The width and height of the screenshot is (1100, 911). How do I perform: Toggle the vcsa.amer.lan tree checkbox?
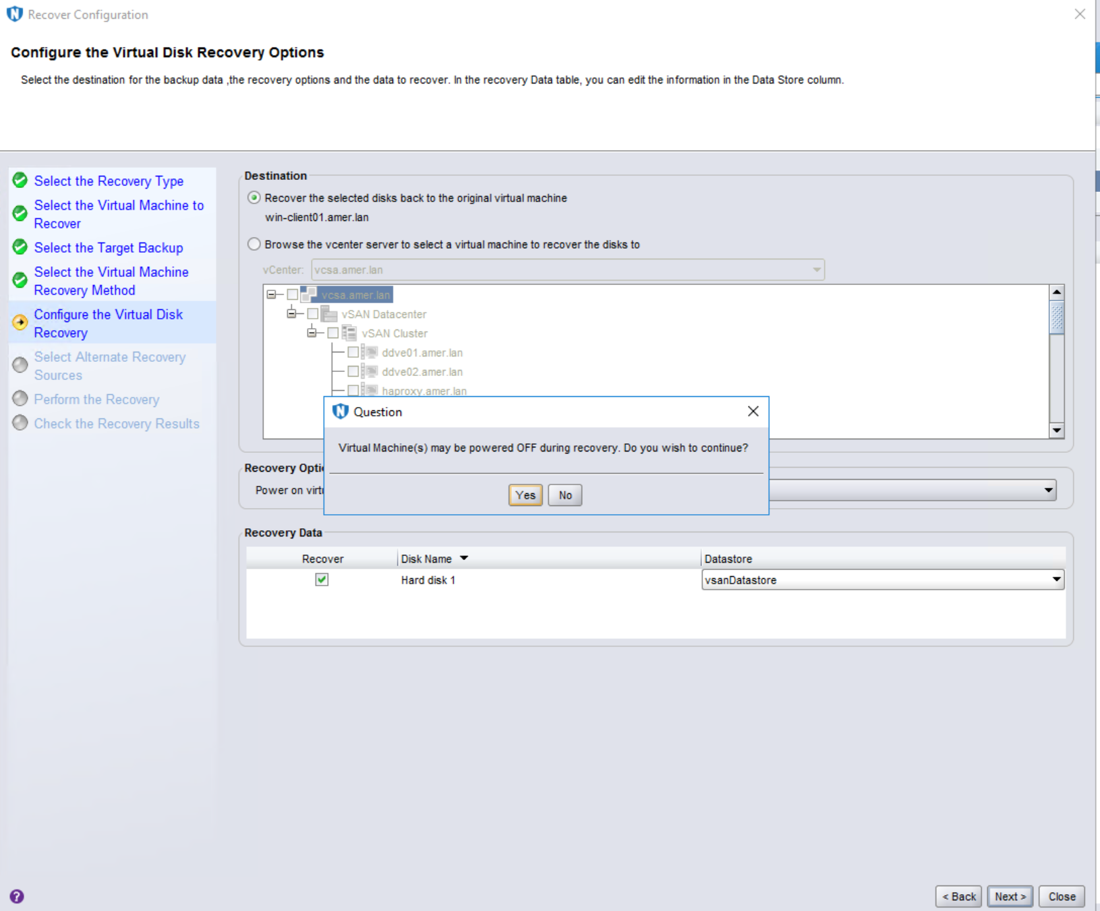point(292,294)
